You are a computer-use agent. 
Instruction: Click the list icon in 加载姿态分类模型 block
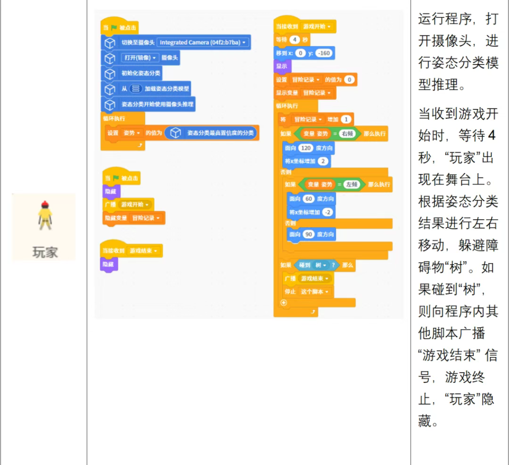click(x=135, y=89)
